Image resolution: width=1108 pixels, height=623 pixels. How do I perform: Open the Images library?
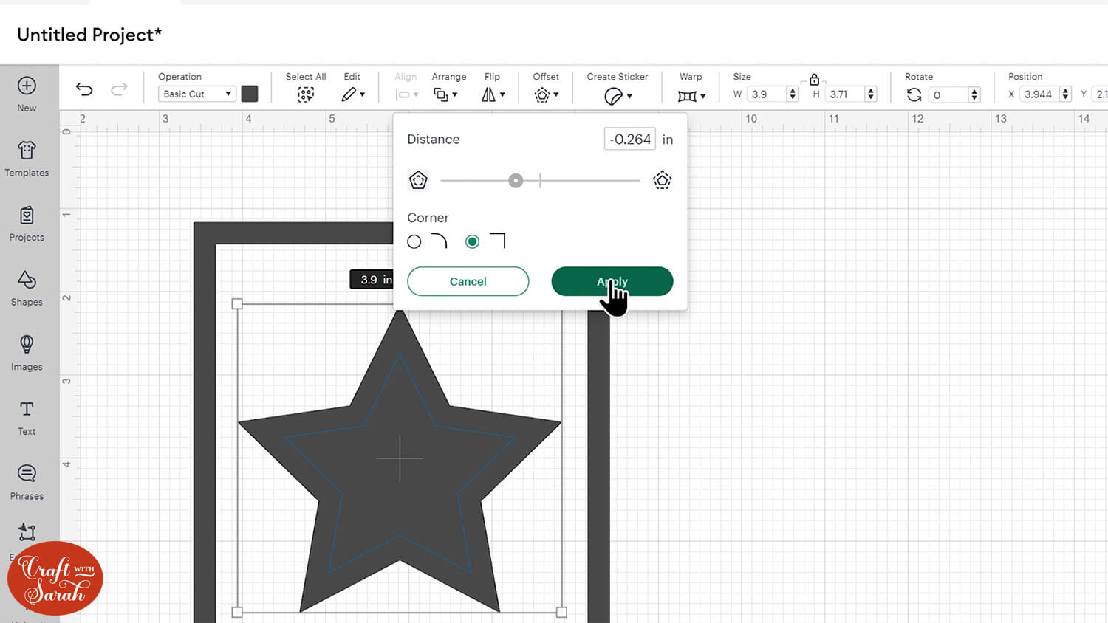pyautogui.click(x=27, y=352)
